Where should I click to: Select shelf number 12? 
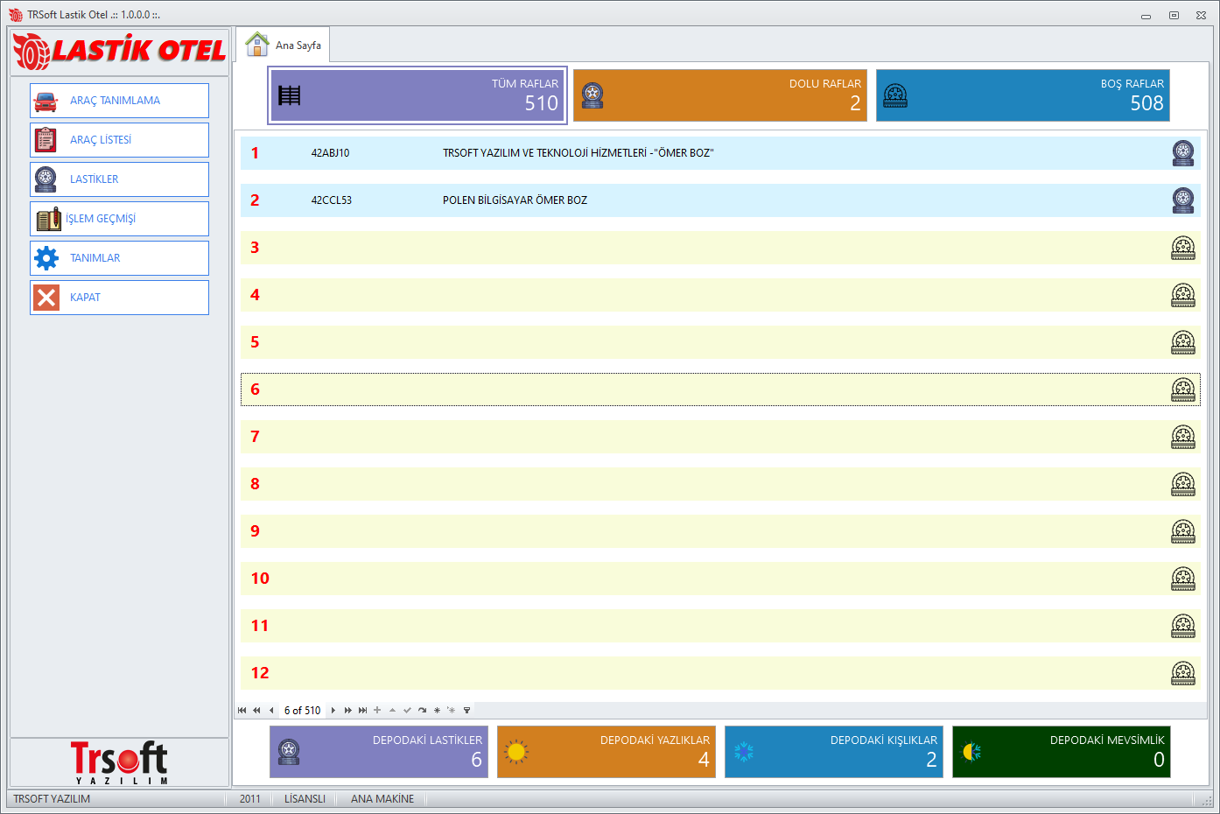pyautogui.click(x=260, y=673)
